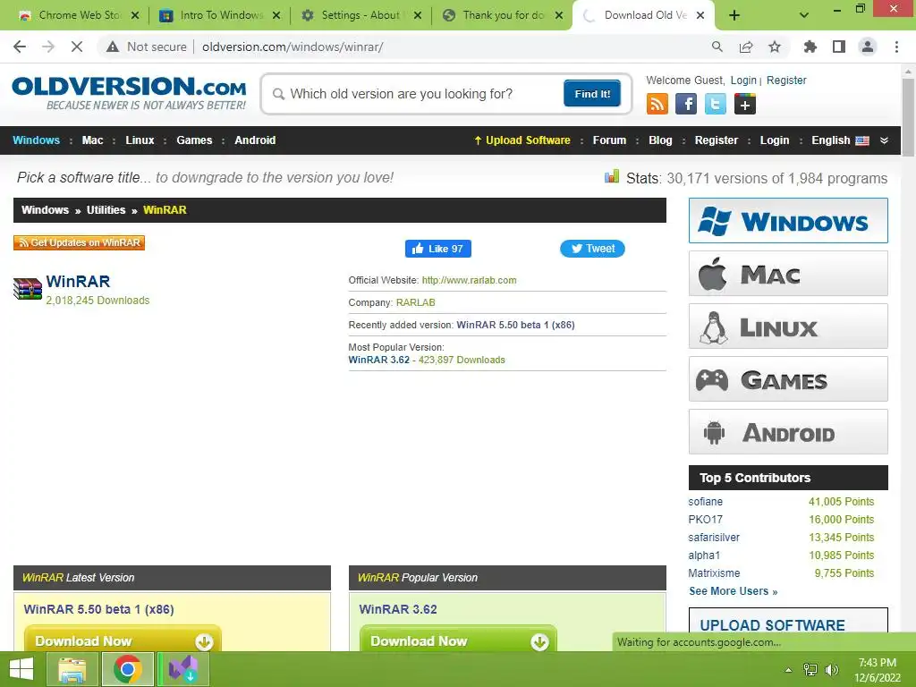The height and width of the screenshot is (687, 916).
Task: Open the Facebook icon in header
Action: 686,105
